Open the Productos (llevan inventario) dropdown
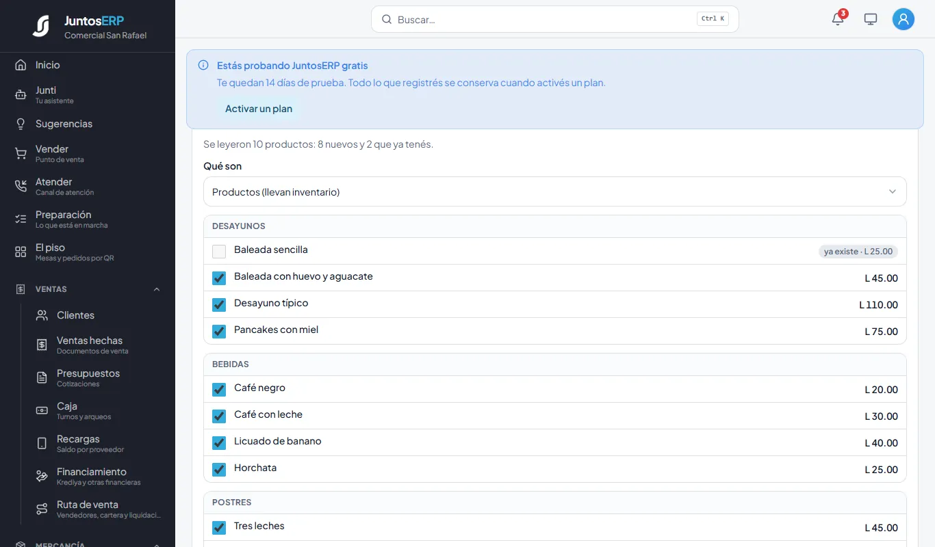The image size is (935, 547). [x=555, y=191]
